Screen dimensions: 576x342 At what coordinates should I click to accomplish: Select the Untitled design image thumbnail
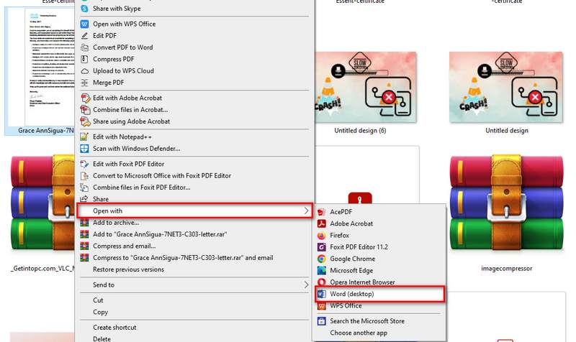pyautogui.click(x=506, y=87)
